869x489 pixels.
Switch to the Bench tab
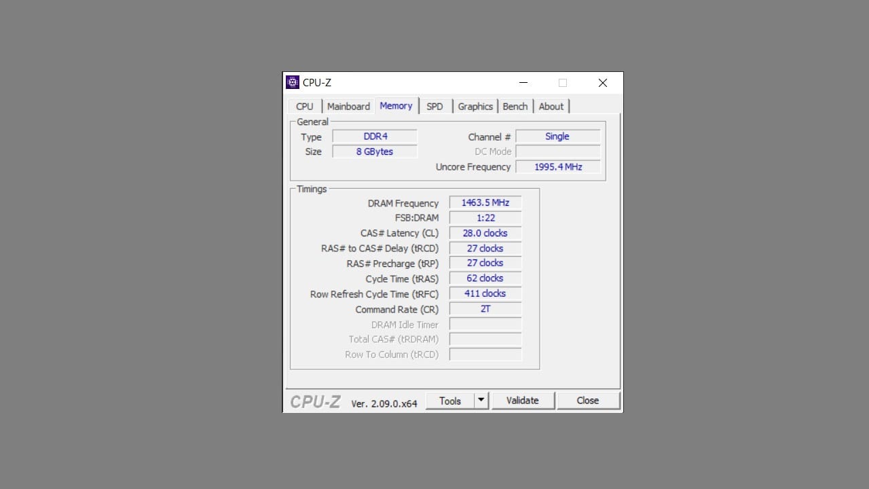click(x=515, y=106)
